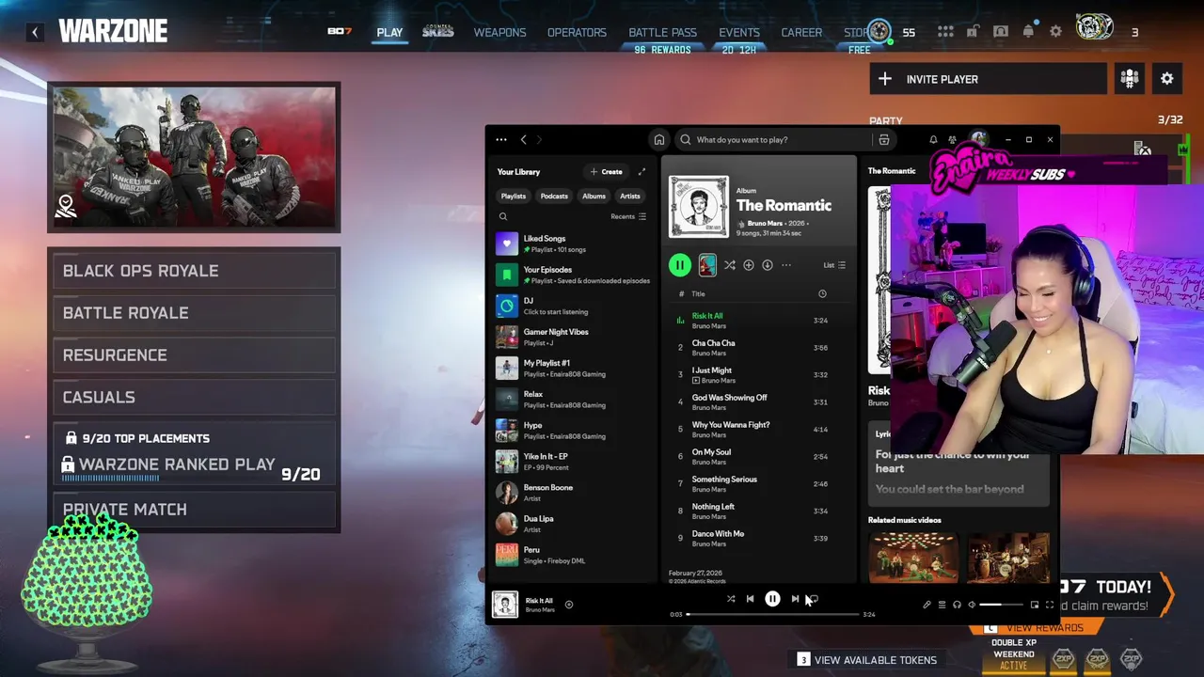Image resolution: width=1204 pixels, height=677 pixels.
Task: Select BLACK OPS ROYALE mode
Action: click(194, 271)
